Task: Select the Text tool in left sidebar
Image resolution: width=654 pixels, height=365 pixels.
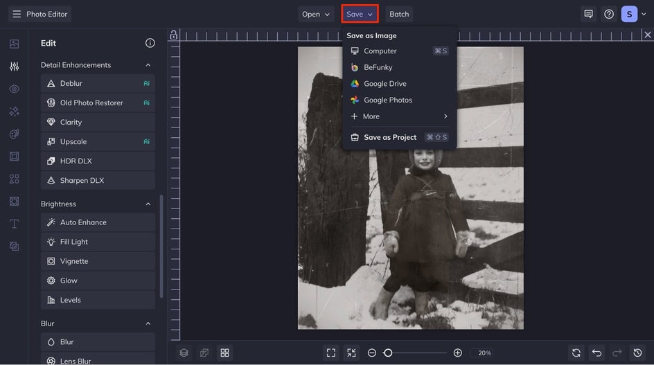Action: tap(14, 224)
